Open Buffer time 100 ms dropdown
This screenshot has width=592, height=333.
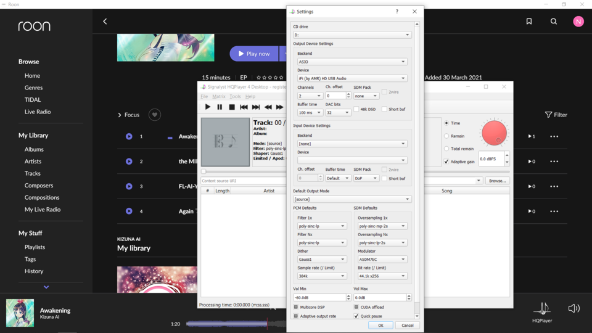pos(310,112)
